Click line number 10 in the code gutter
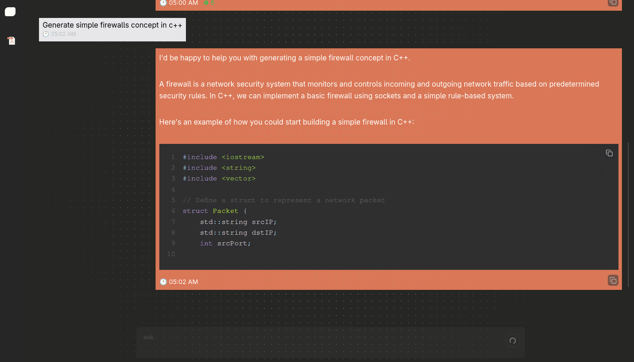 point(171,254)
